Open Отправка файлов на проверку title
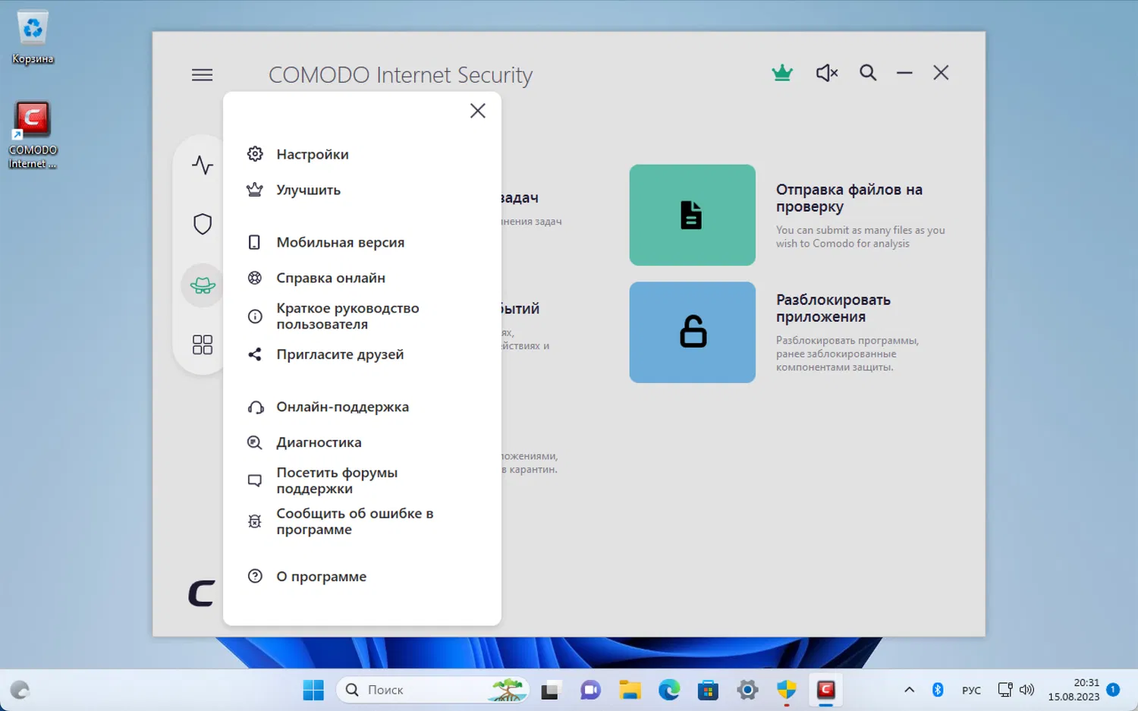The height and width of the screenshot is (711, 1138). [849, 198]
